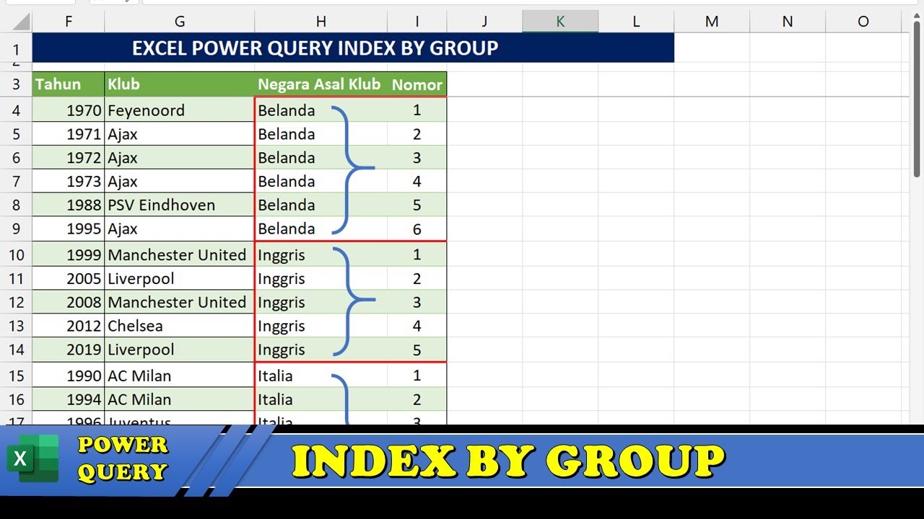Select column H header
This screenshot has height=519, width=924.
click(321, 22)
